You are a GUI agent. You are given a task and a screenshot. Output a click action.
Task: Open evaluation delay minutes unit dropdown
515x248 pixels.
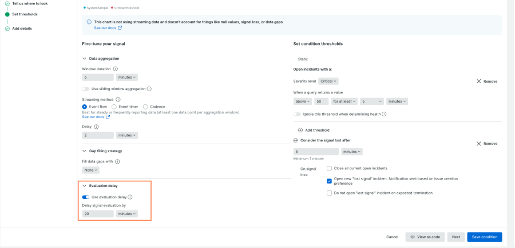click(x=127, y=214)
